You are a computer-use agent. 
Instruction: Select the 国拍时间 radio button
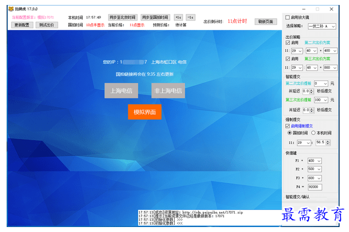coord(290,133)
